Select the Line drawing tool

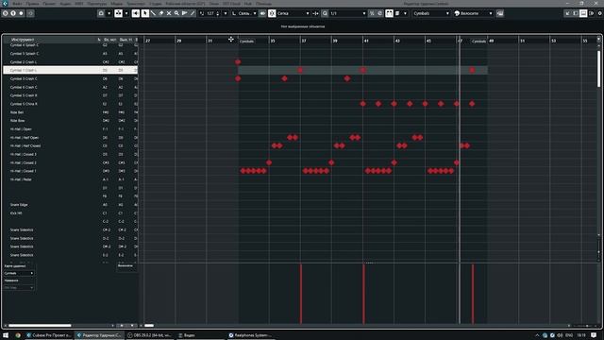coord(193,13)
